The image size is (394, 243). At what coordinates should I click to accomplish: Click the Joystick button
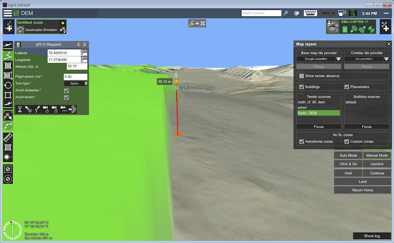click(x=377, y=164)
